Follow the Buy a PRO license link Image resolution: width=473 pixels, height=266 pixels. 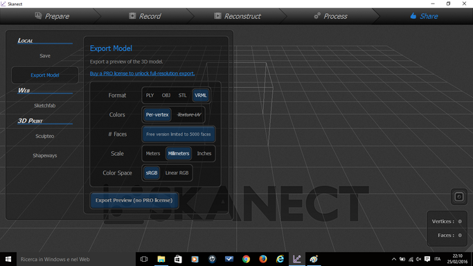[x=142, y=73]
